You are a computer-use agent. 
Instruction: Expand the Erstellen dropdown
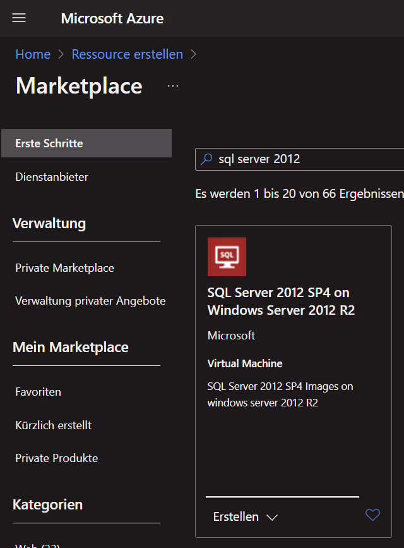(246, 516)
